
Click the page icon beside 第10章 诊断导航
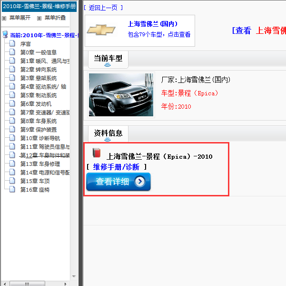(x=12, y=138)
